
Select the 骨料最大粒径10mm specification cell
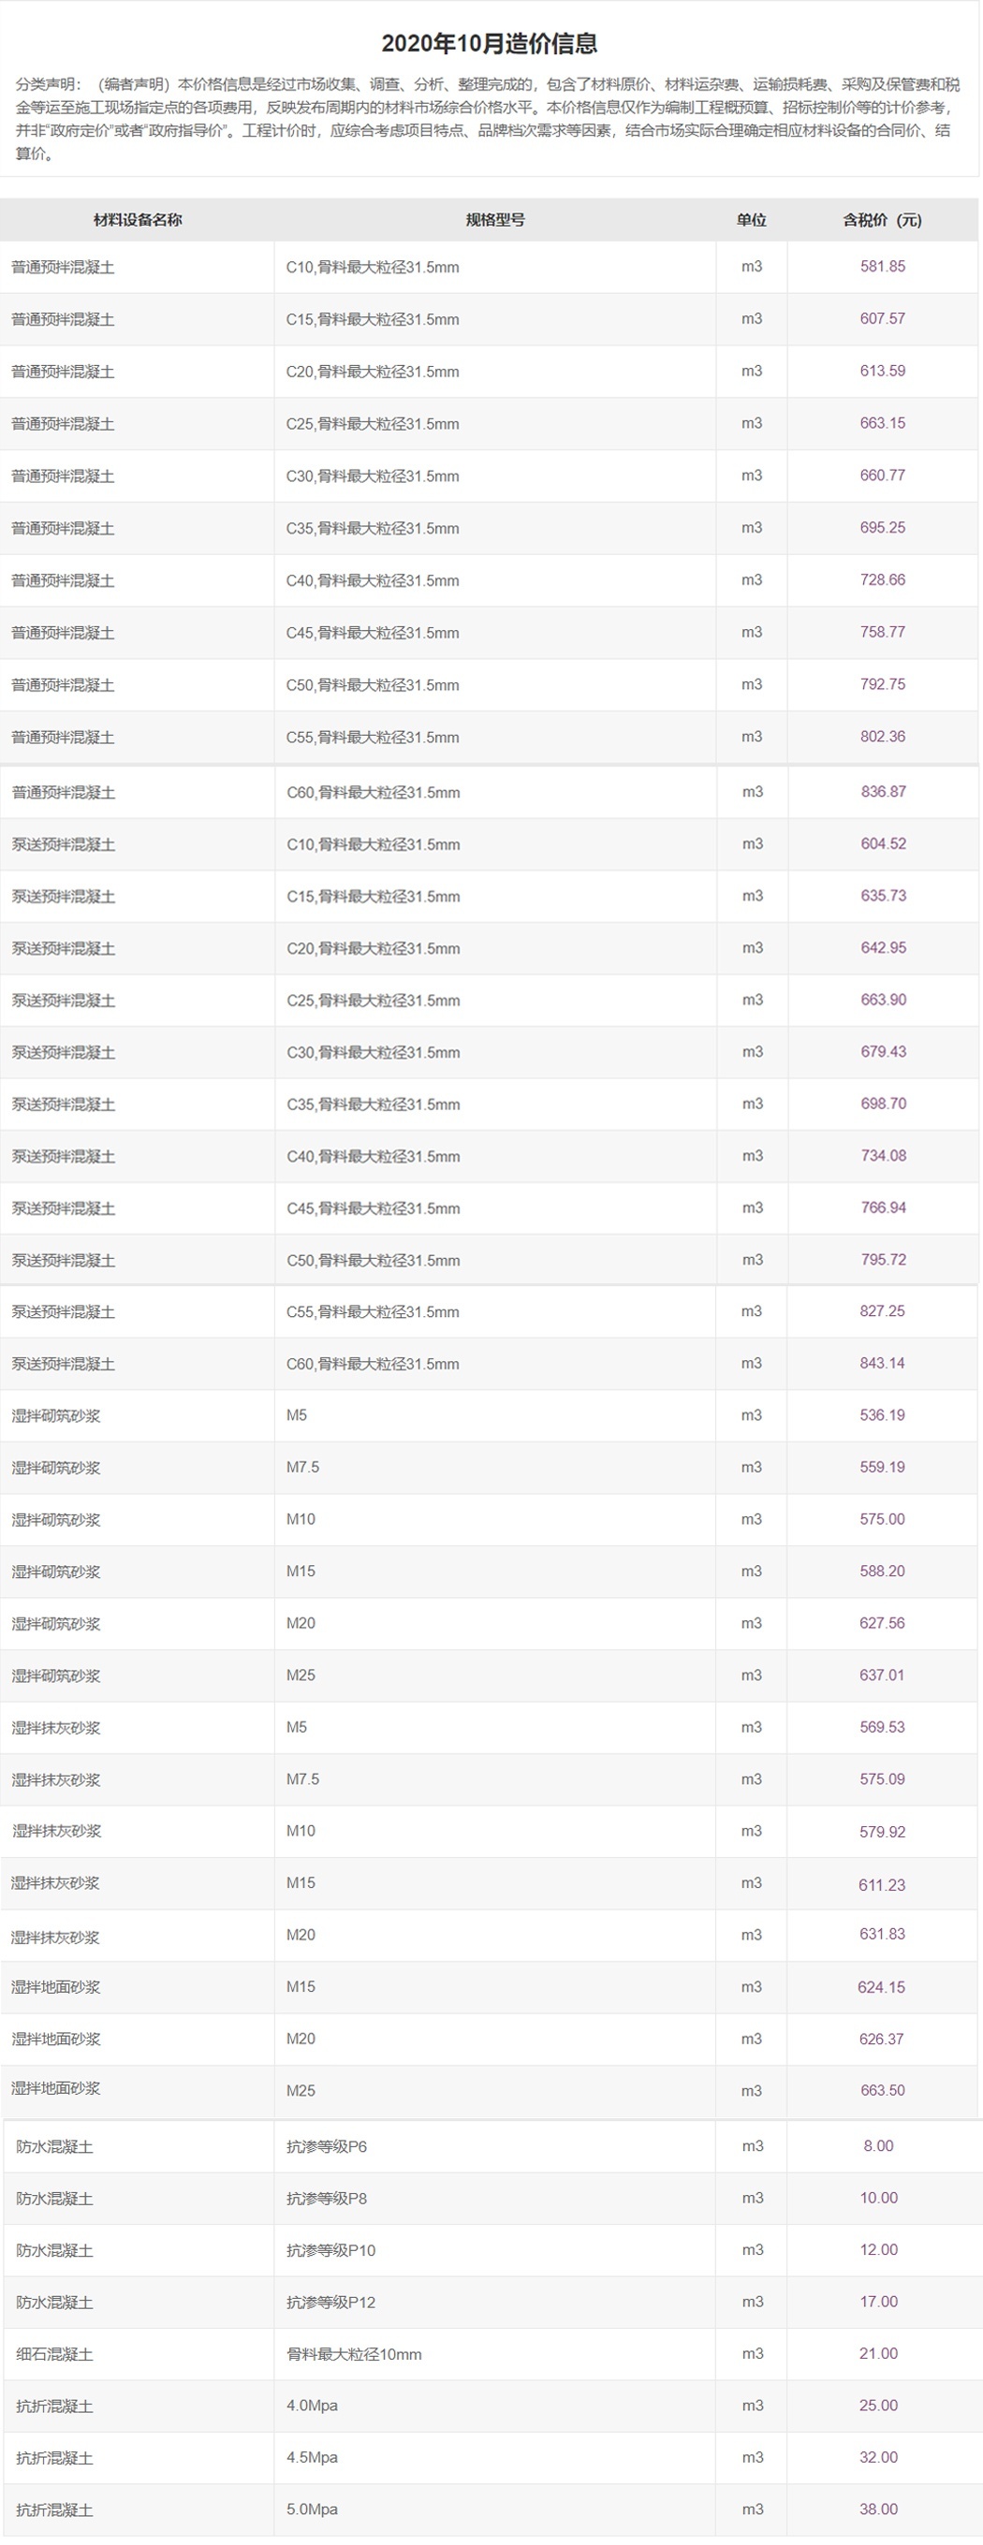(354, 2354)
